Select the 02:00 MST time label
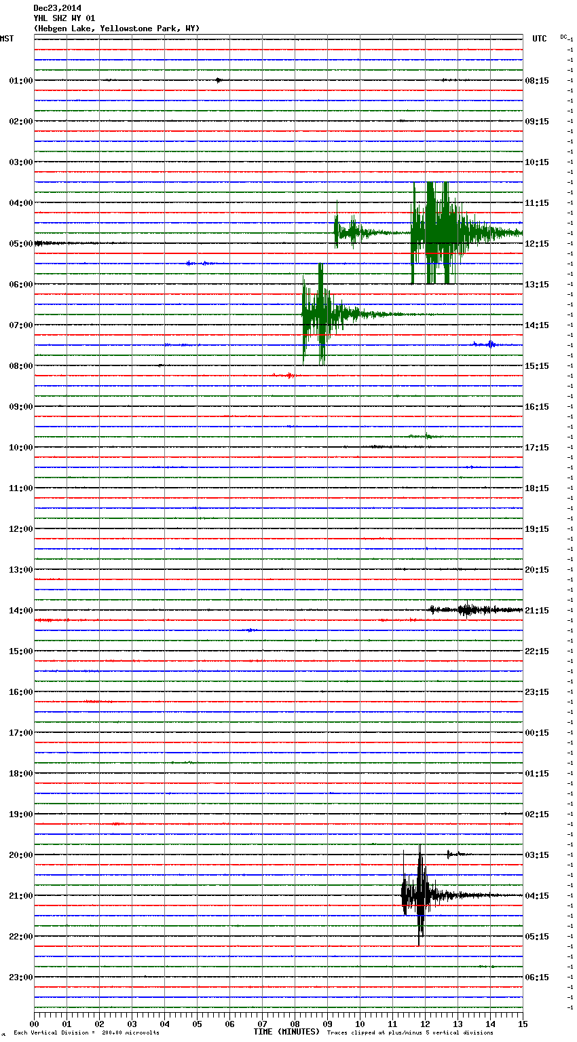This screenshot has width=577, height=1042. (21, 122)
